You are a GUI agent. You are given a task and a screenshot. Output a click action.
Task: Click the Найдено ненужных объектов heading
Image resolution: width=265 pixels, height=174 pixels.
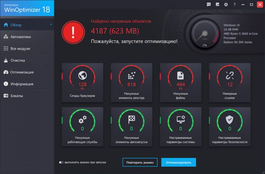[121, 21]
